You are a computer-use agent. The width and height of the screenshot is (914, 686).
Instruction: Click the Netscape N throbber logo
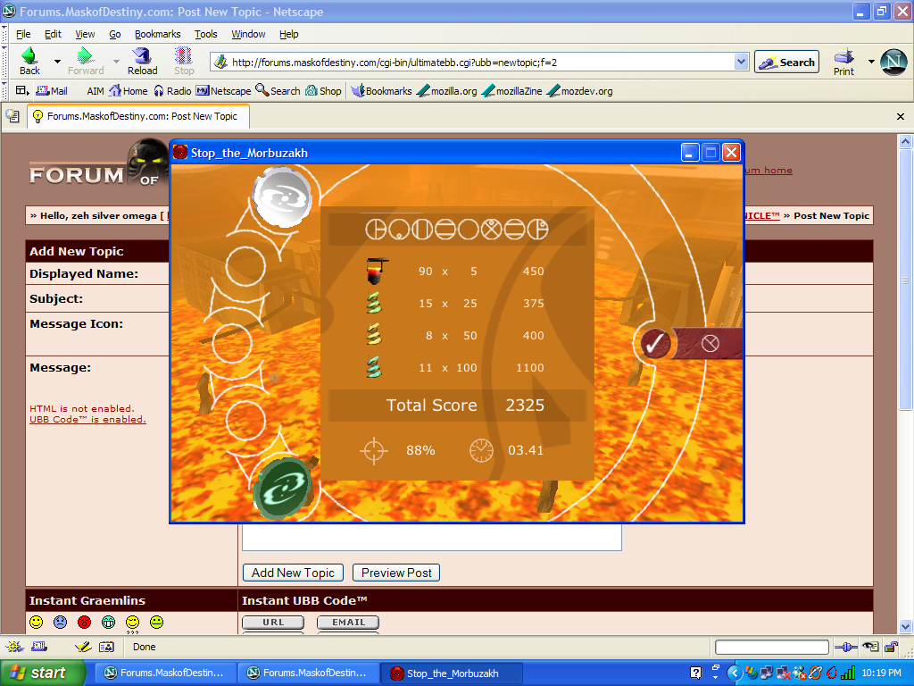point(893,62)
